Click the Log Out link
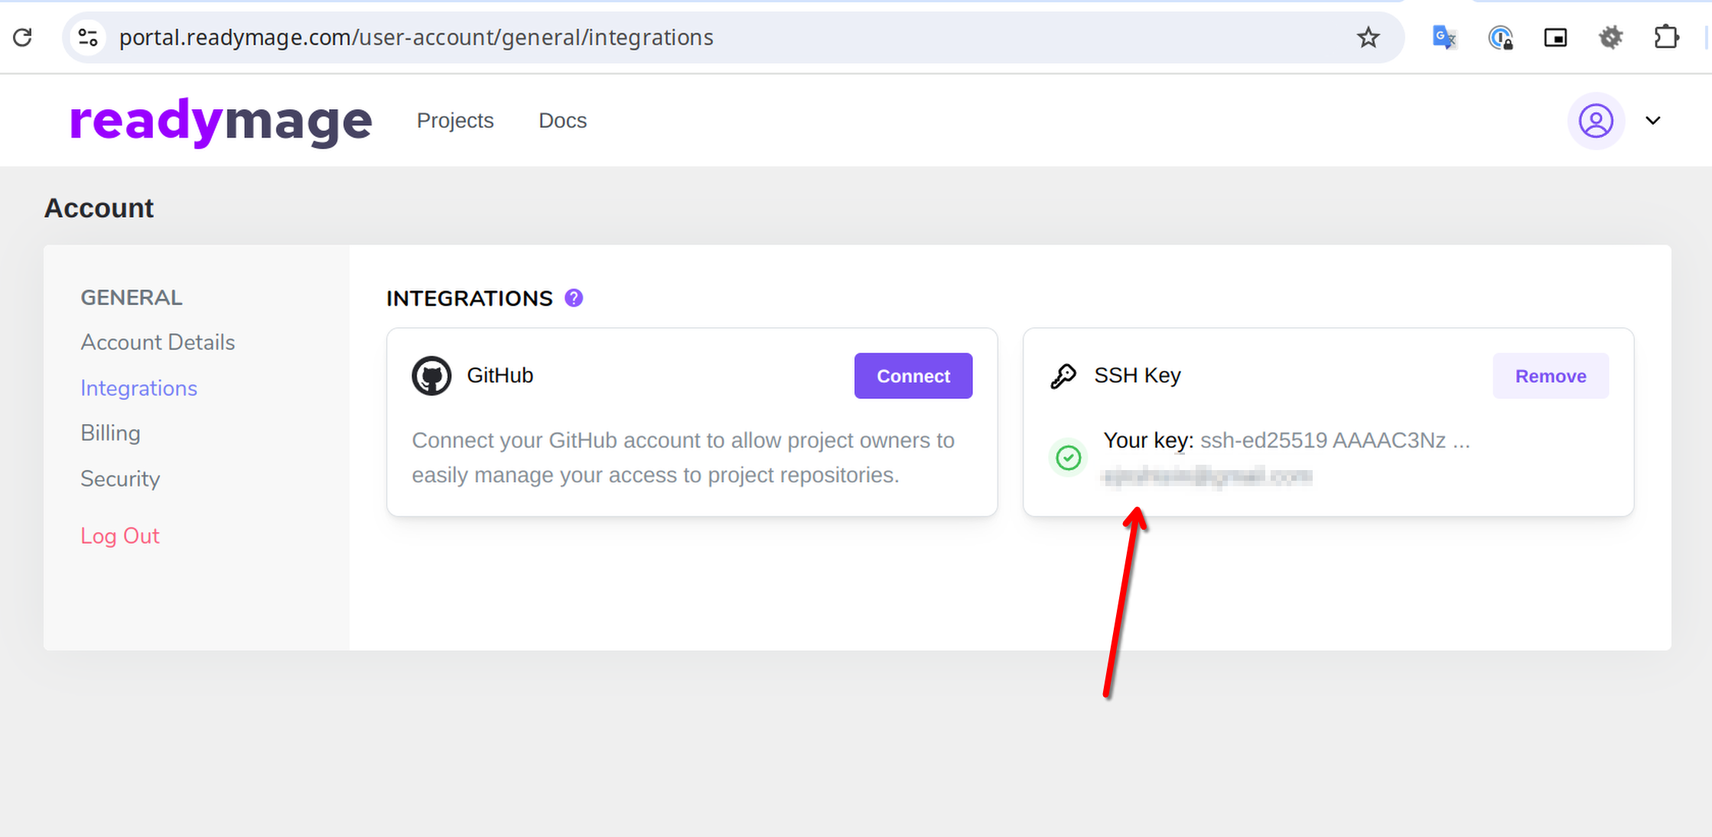The image size is (1712, 837). tap(120, 536)
